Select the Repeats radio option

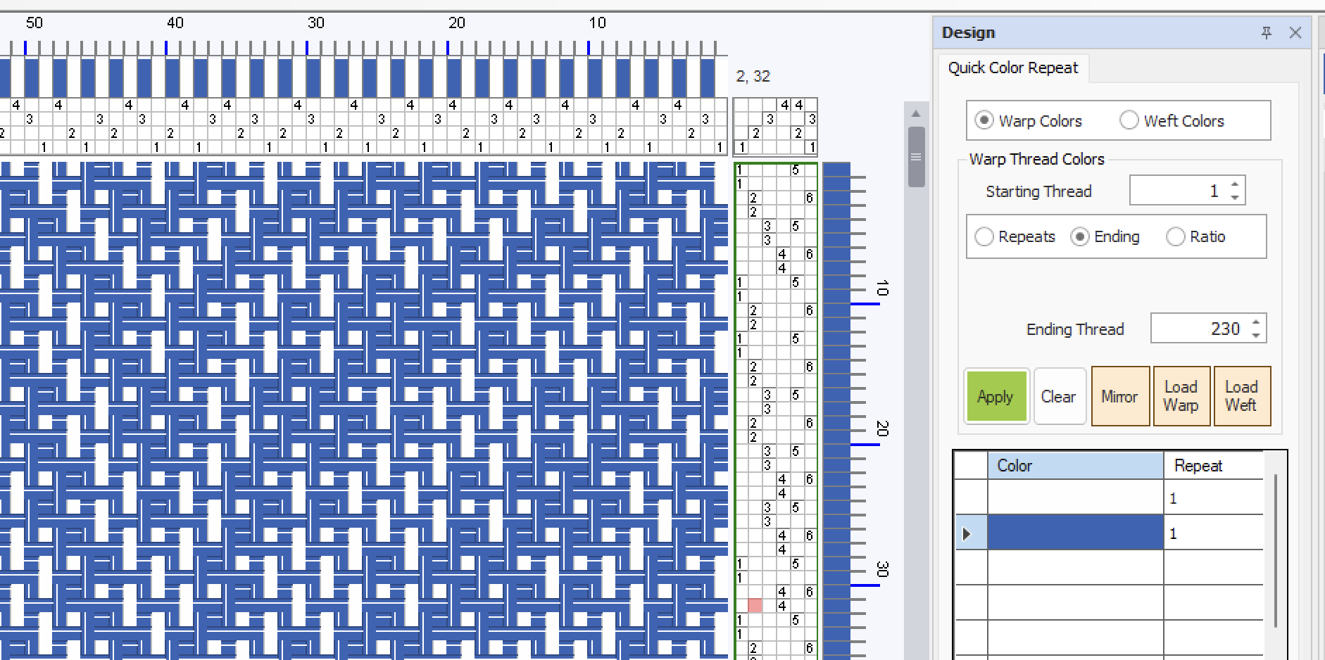coord(984,236)
